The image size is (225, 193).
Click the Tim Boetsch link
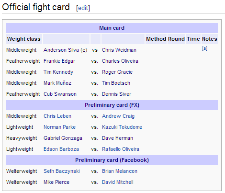click(116, 83)
